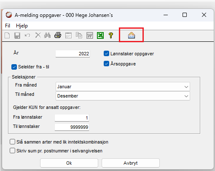Click the År field containing 2022
This screenshot has height=171, width=215.
pos(73,54)
